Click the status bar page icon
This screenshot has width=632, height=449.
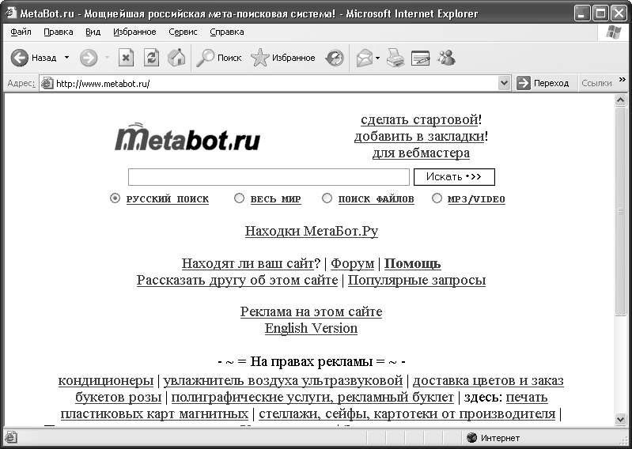(11, 438)
